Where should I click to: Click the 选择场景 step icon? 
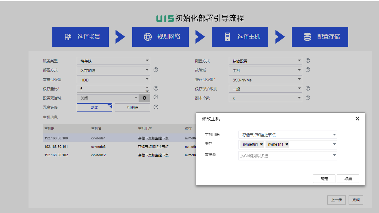pos(68,37)
